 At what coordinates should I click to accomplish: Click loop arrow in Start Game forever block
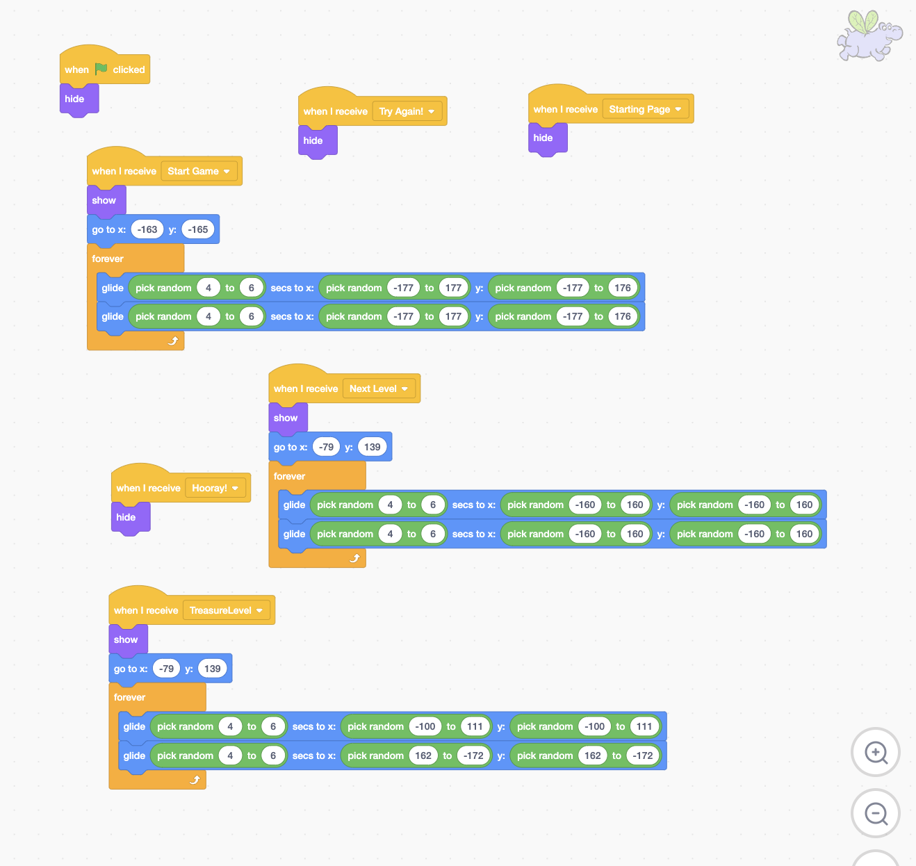[173, 341]
